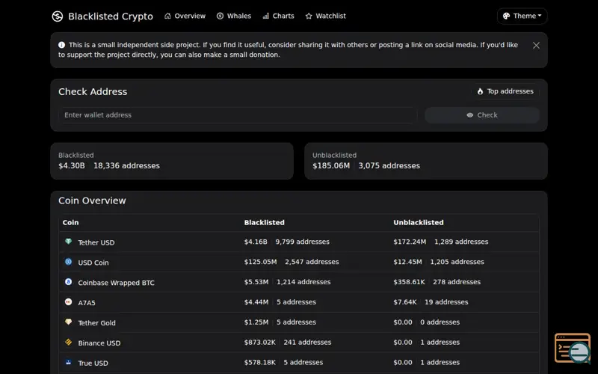The width and height of the screenshot is (598, 374).
Task: Click the Blacklisted column header
Action: 265,222
